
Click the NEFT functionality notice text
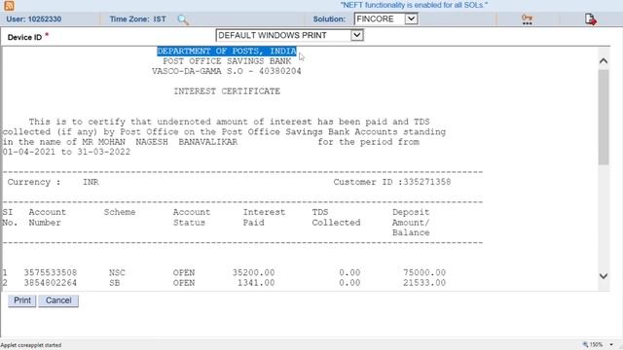414,5
